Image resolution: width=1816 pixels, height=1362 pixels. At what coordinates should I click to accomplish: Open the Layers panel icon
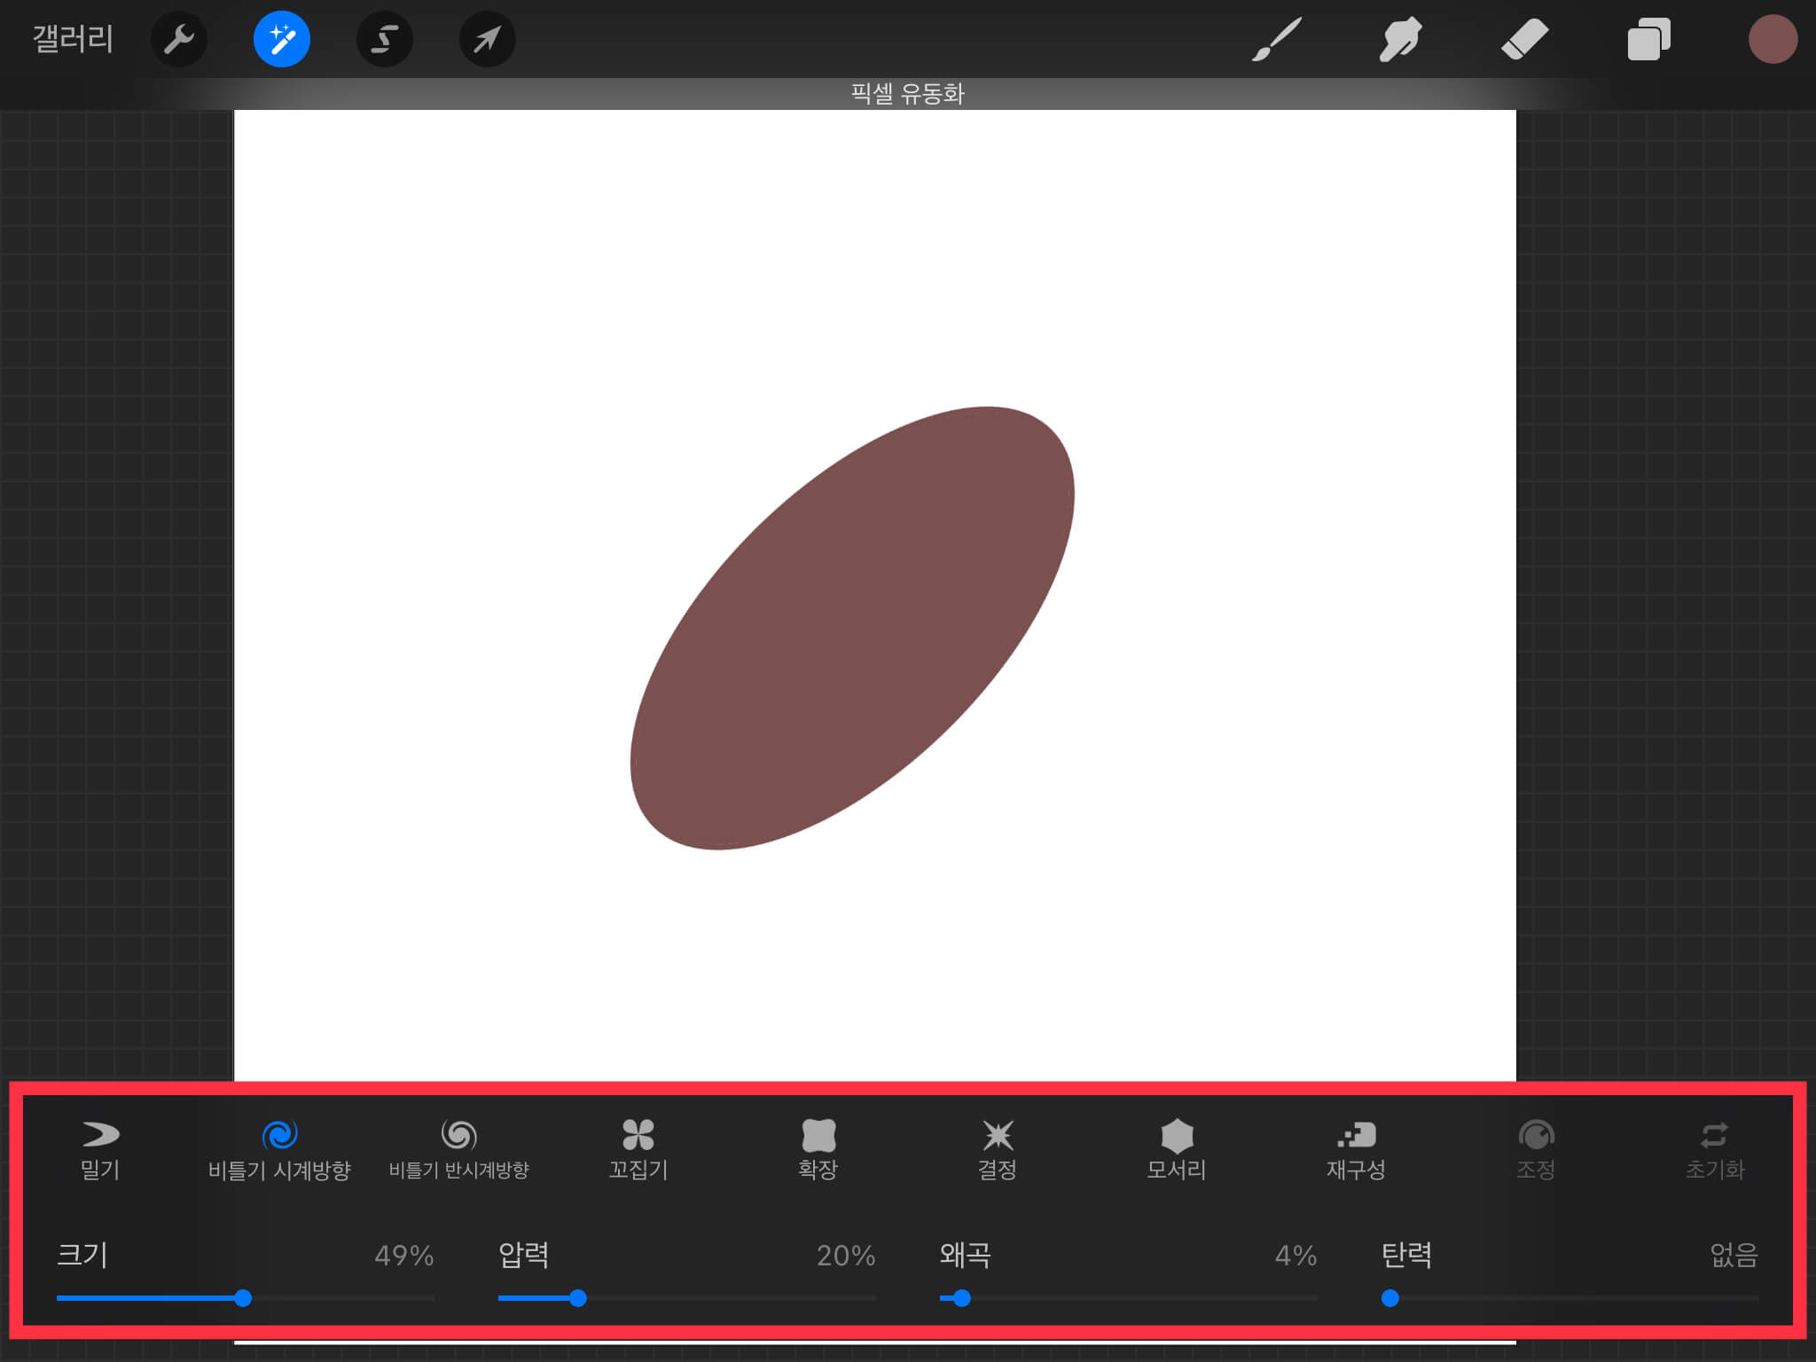point(1648,40)
